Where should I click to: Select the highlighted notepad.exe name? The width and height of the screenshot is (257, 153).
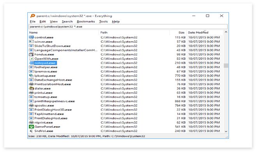coord(45,63)
